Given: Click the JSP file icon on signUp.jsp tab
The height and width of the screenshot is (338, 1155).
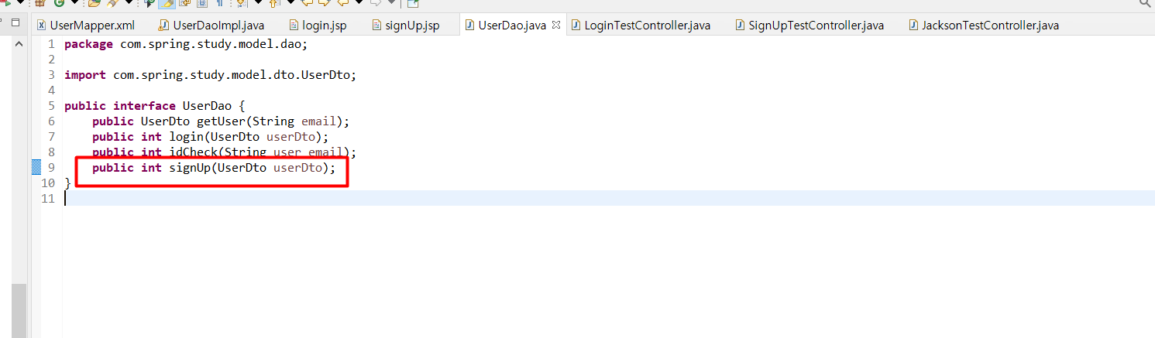Looking at the screenshot, I should click(376, 26).
